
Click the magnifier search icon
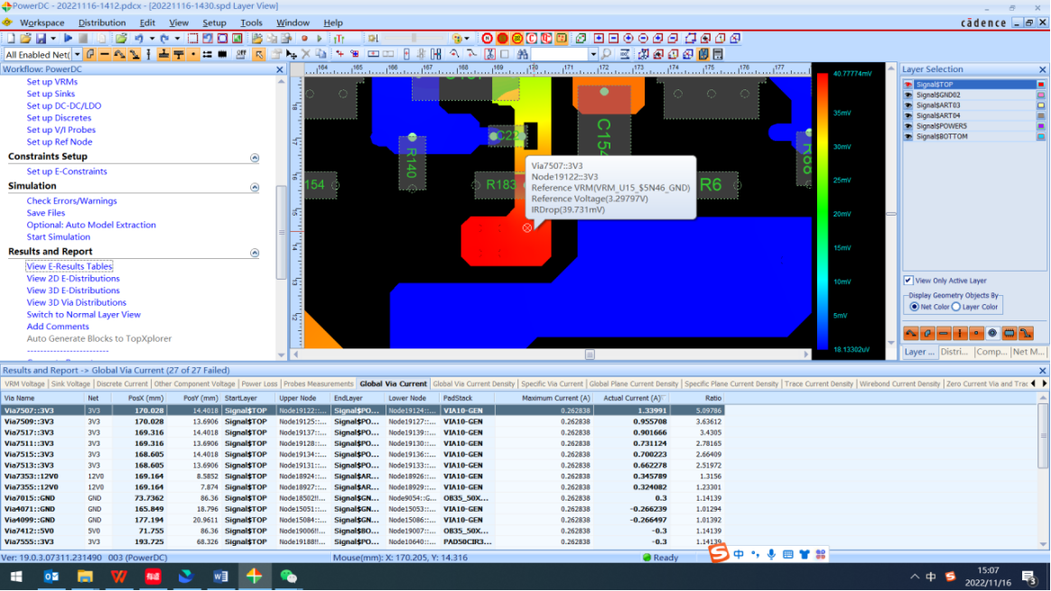tap(605, 54)
